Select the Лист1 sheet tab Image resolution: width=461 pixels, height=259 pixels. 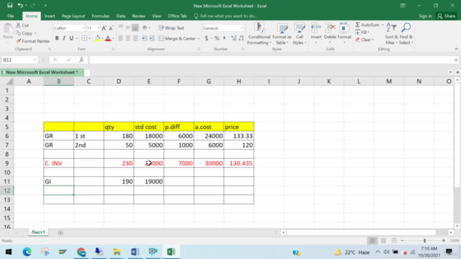[x=38, y=232]
